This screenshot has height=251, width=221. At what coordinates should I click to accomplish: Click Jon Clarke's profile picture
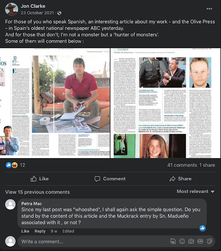pyautogui.click(x=11, y=9)
